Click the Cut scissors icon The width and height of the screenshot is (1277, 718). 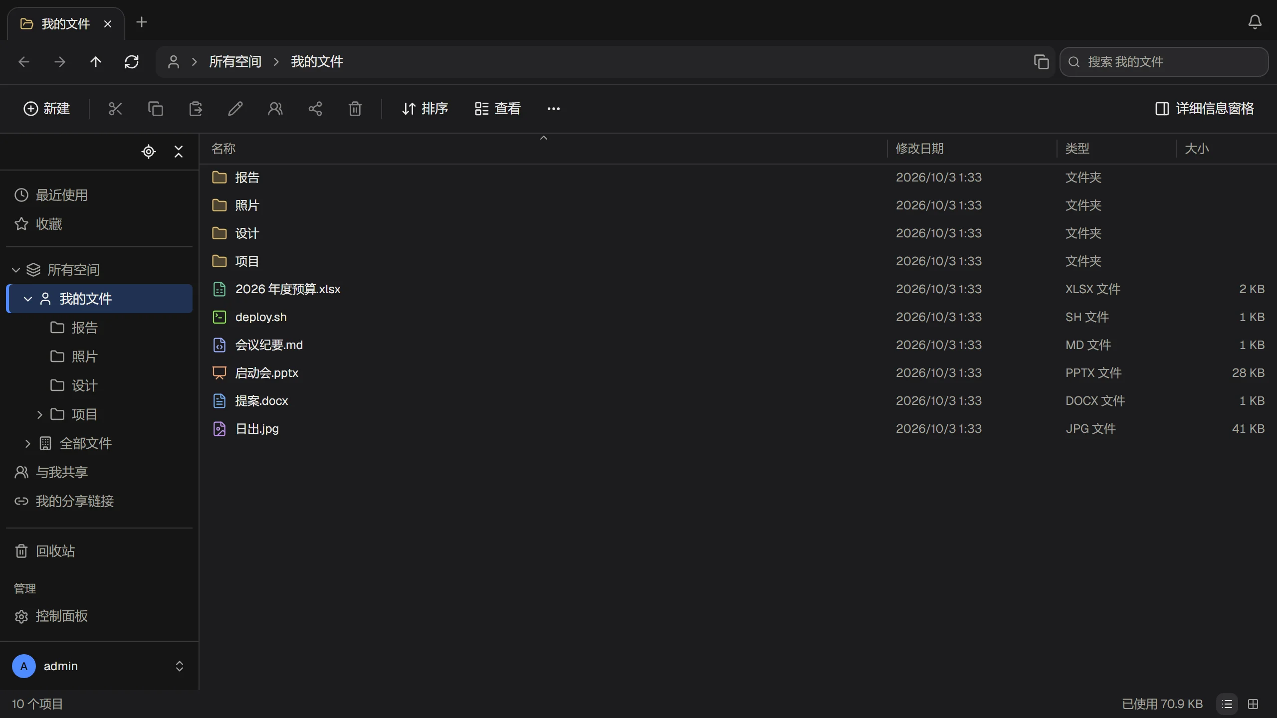115,109
